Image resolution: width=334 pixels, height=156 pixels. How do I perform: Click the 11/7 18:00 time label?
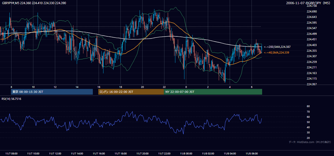pos(120,154)
